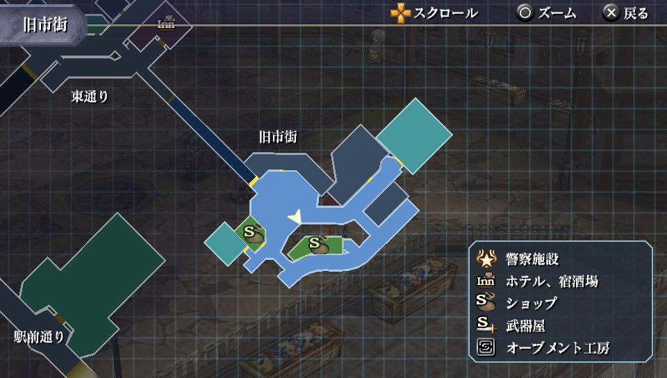Click the shop bag legend icon
The width and height of the screenshot is (667, 378).
click(486, 302)
